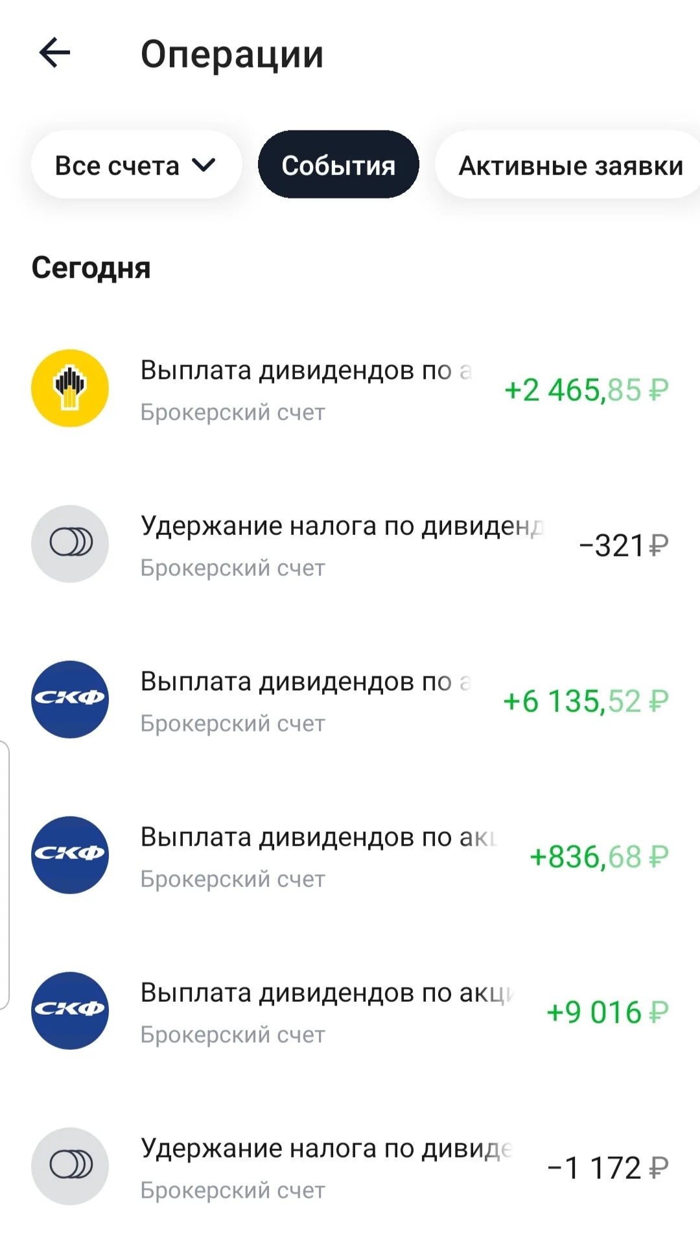View the +836,68 ₽ dividend amount

pyautogui.click(x=599, y=857)
